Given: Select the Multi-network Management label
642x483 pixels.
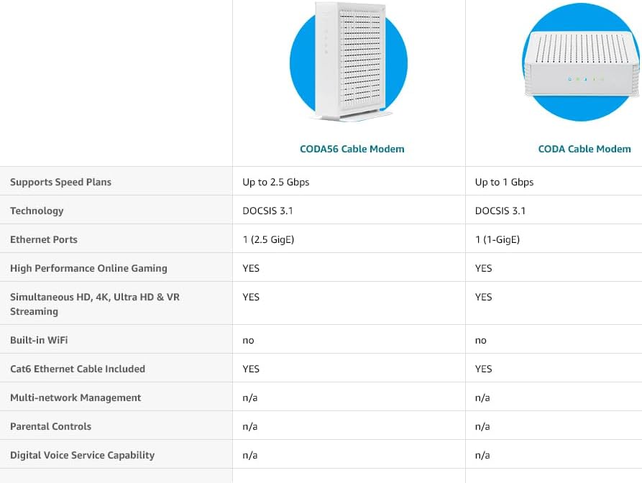Looking at the screenshot, I should [x=75, y=397].
